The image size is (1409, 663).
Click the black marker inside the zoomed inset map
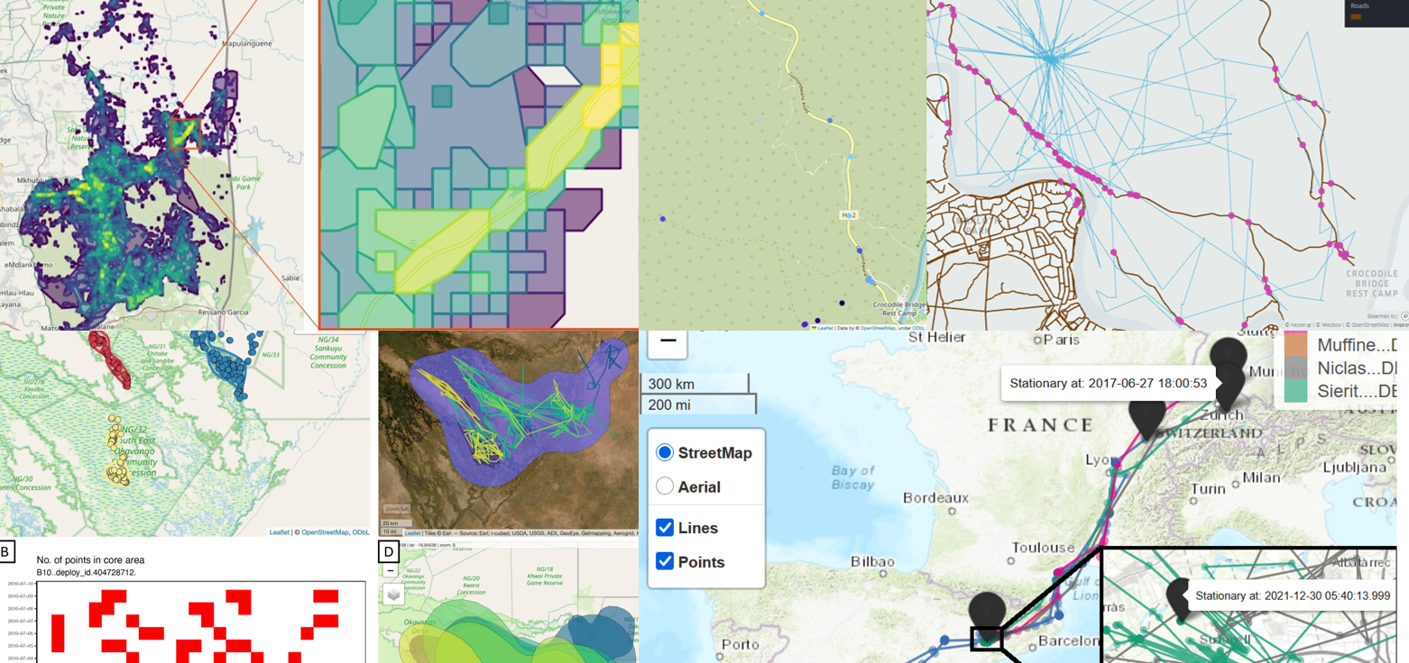[1179, 599]
